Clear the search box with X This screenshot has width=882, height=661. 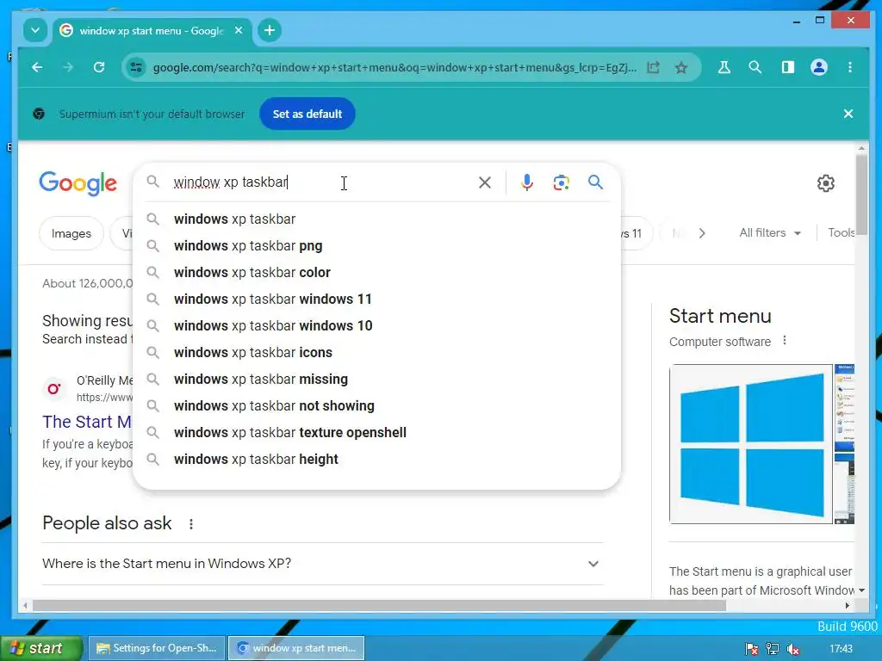(x=484, y=182)
